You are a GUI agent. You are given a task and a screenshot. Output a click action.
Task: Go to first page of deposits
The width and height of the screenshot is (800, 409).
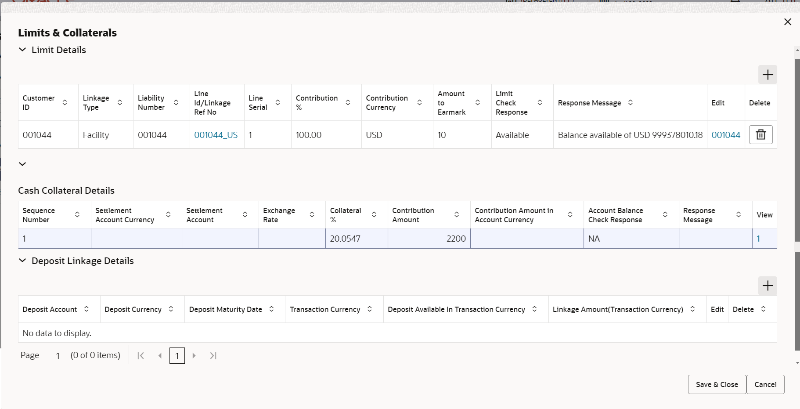[x=141, y=356]
